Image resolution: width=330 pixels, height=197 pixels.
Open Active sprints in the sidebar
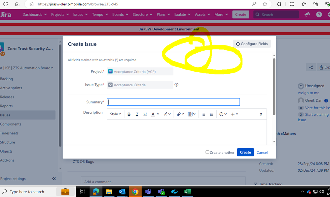click(11, 88)
